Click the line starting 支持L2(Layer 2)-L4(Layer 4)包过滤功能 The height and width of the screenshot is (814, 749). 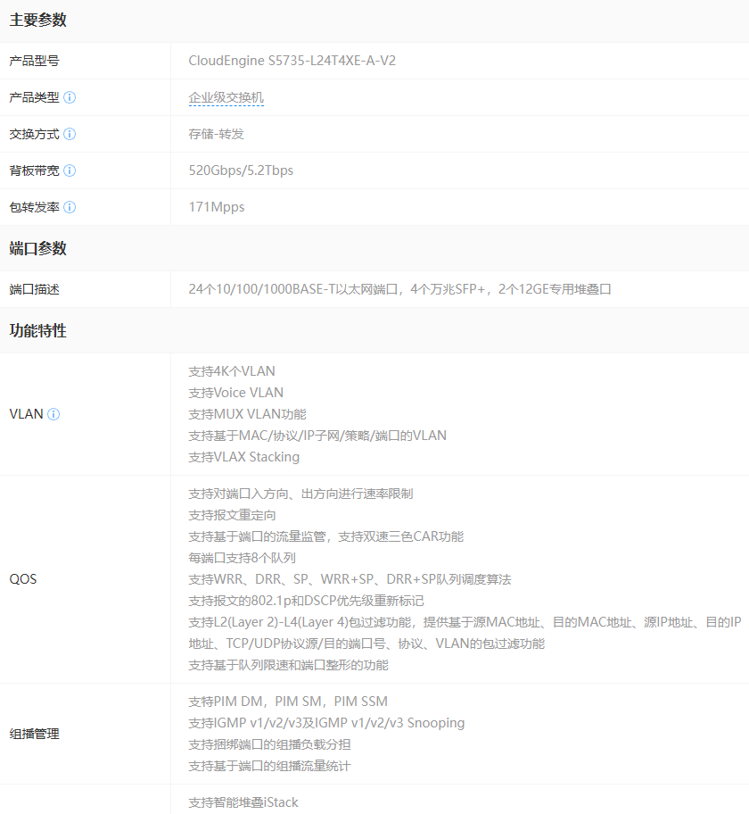point(465,622)
